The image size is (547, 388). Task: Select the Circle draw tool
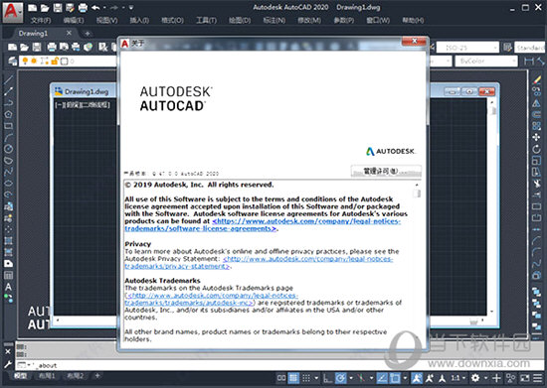point(8,149)
